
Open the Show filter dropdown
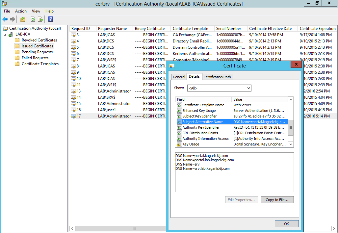coord(219,88)
